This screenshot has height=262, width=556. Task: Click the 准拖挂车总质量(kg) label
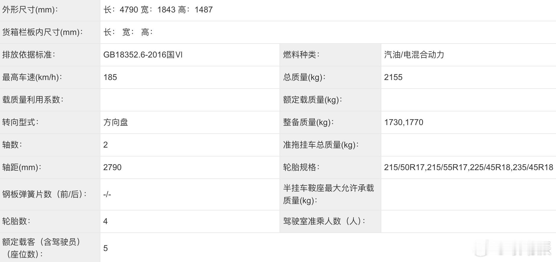pos(321,145)
